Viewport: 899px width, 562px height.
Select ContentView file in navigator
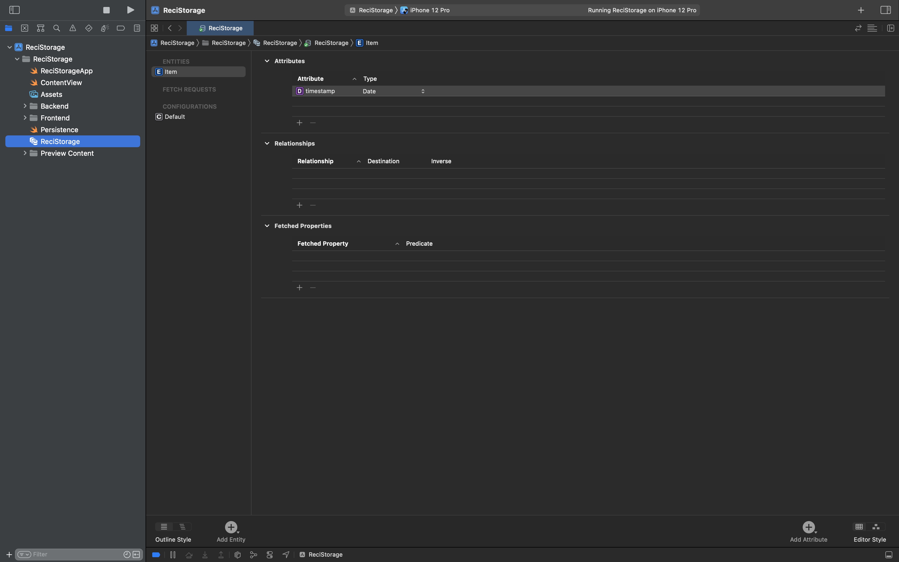point(61,82)
